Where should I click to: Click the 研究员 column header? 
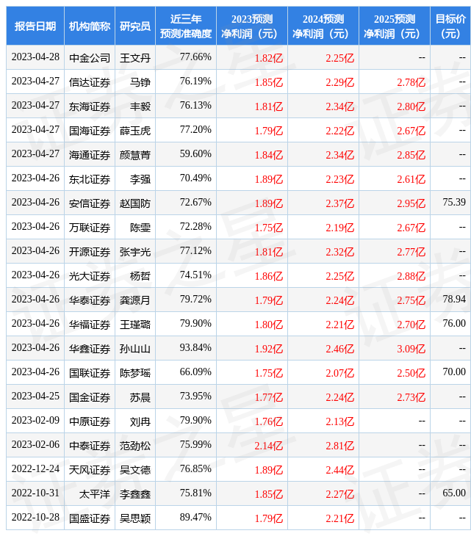pyautogui.click(x=135, y=26)
